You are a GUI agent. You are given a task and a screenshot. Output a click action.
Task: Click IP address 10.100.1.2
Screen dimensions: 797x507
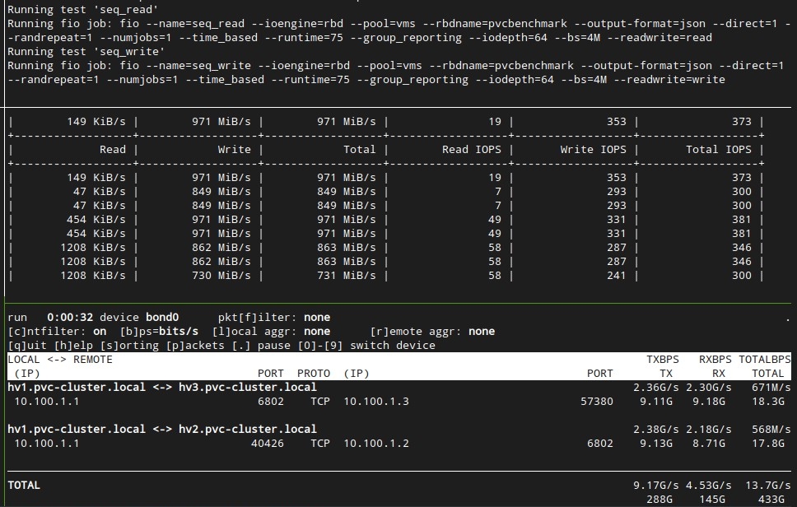pyautogui.click(x=375, y=443)
